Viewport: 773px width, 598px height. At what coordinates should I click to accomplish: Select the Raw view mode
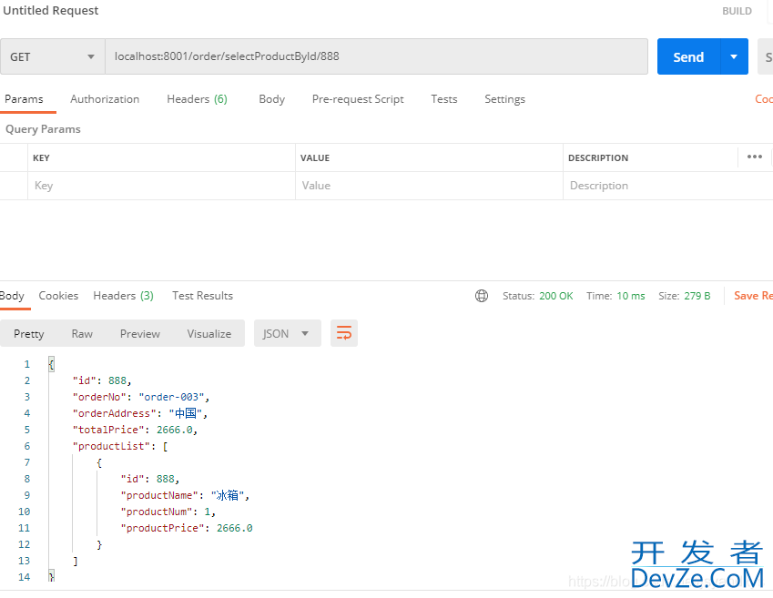coord(82,334)
